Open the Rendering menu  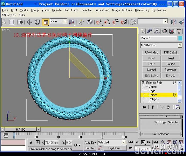point(142,10)
